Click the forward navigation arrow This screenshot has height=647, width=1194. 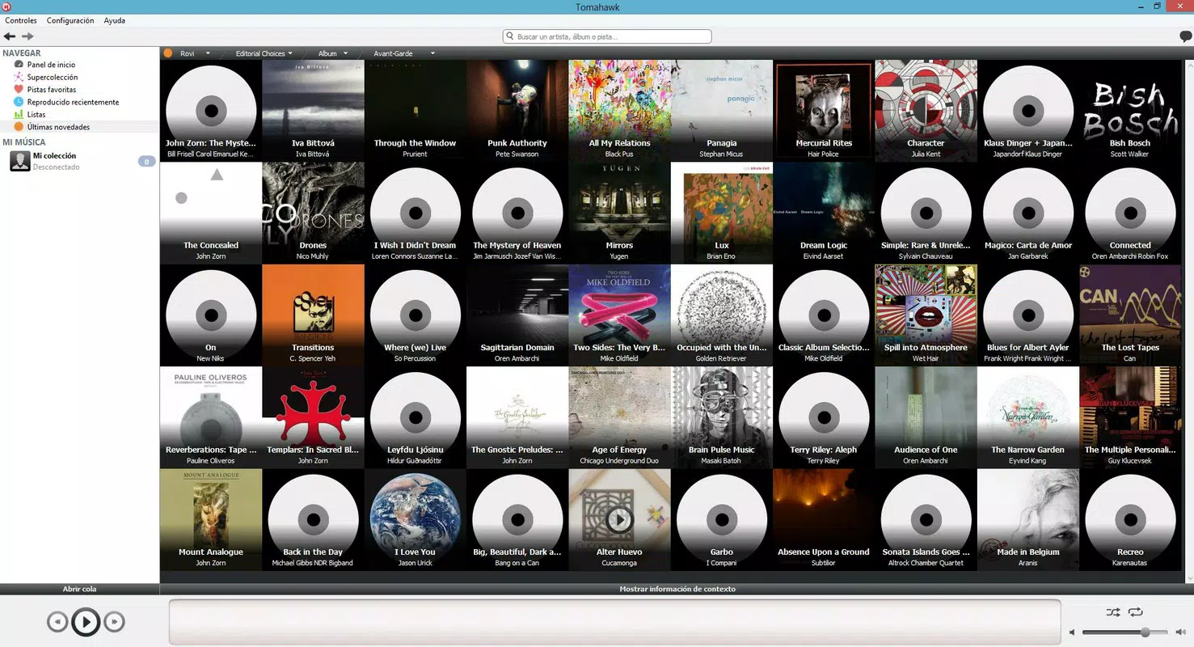[x=27, y=36]
